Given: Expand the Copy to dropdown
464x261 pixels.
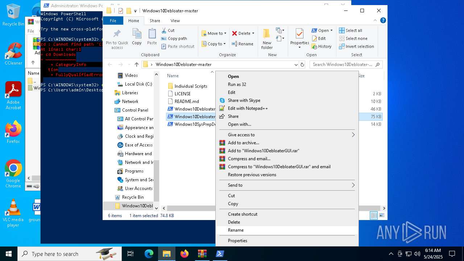Looking at the screenshot, I should (x=224, y=44).
